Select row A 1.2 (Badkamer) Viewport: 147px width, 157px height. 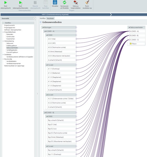tap(61, 73)
